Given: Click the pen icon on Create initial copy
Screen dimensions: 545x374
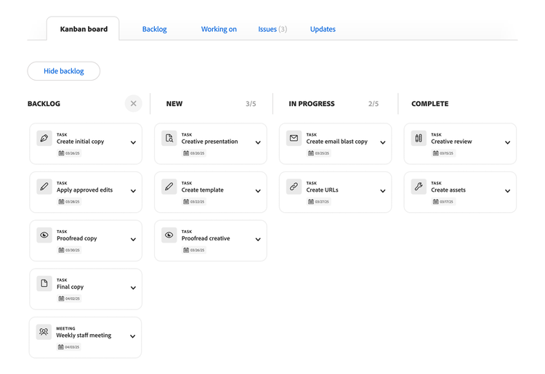Looking at the screenshot, I should (44, 138).
